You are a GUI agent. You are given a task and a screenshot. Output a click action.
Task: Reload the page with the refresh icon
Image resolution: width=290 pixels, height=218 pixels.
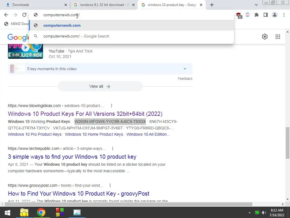(24, 15)
